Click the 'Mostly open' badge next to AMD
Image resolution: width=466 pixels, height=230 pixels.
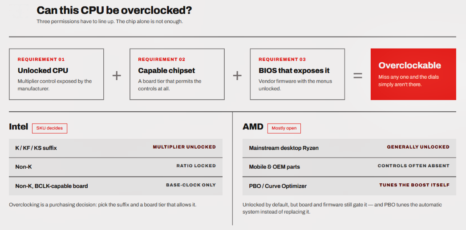(x=284, y=128)
